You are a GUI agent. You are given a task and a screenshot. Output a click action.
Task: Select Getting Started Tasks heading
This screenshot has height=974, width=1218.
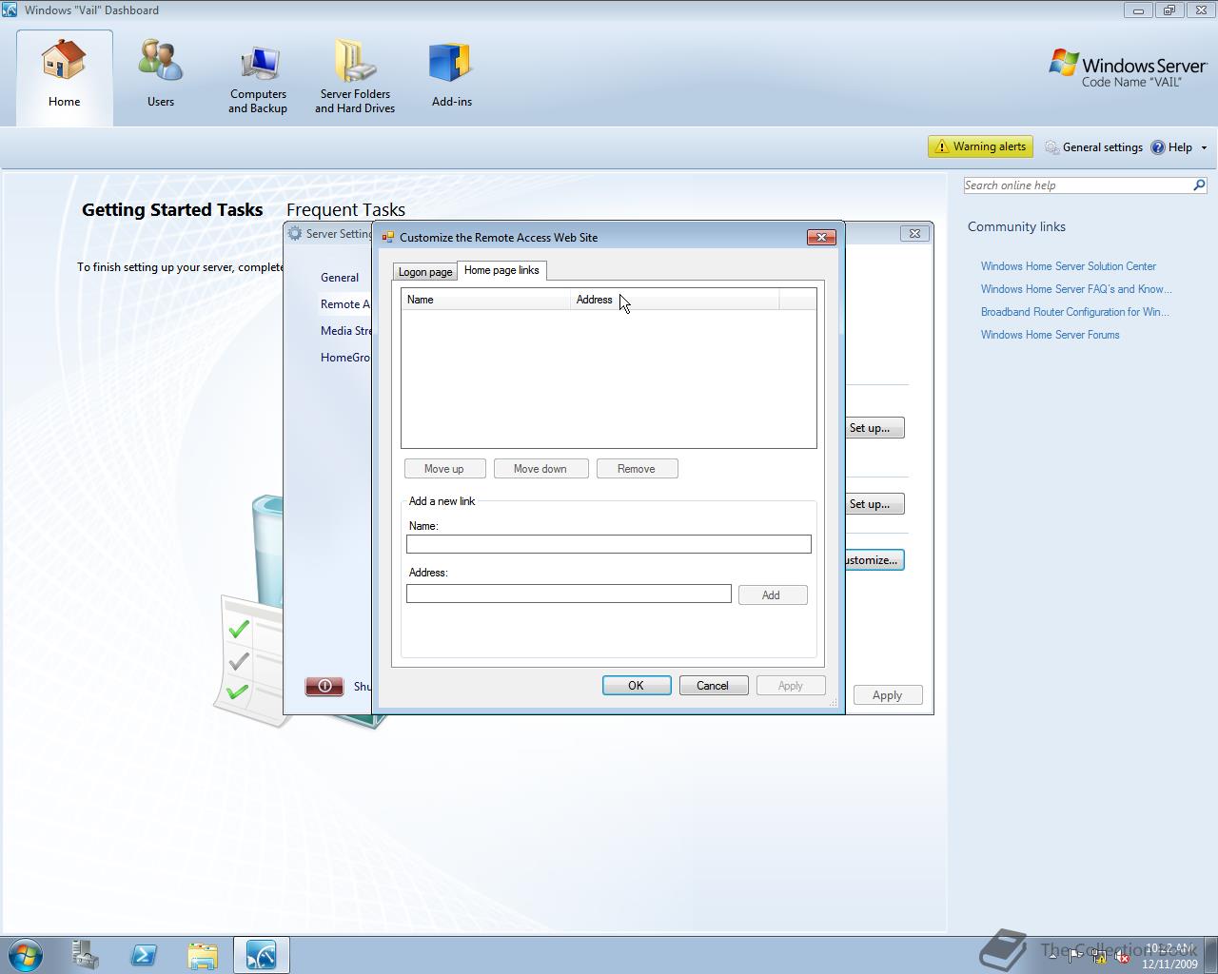[x=172, y=210]
